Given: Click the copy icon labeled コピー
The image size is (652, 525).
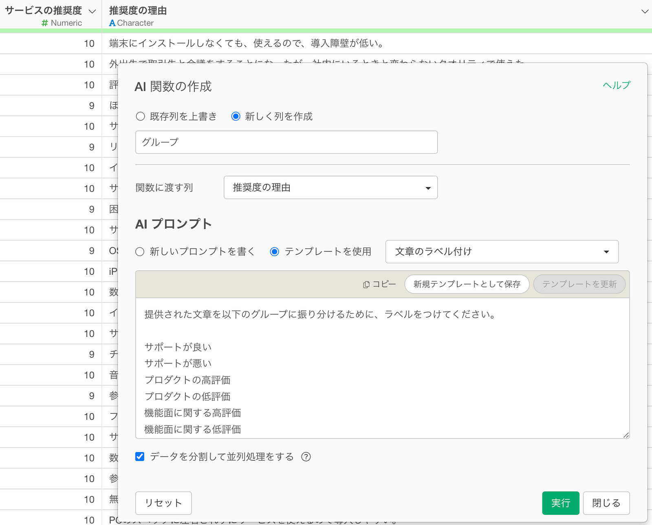Looking at the screenshot, I should 366,285.
